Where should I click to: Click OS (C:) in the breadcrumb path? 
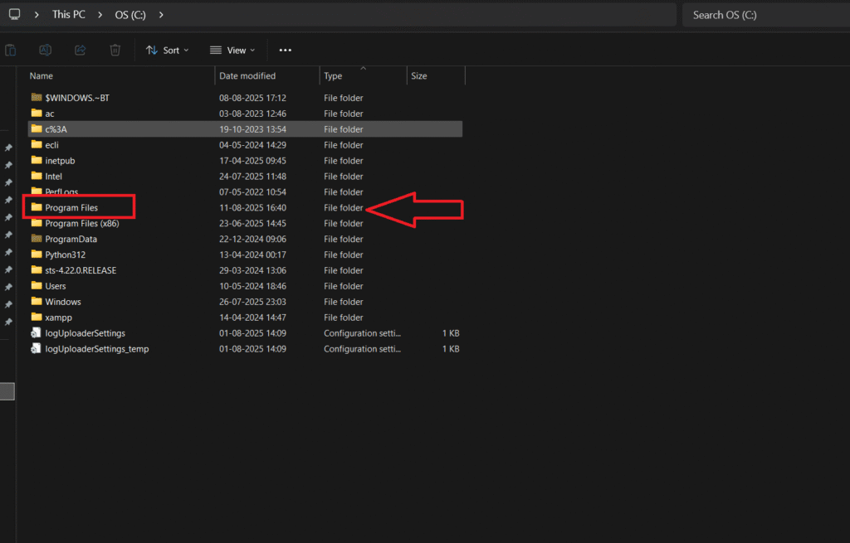(129, 15)
